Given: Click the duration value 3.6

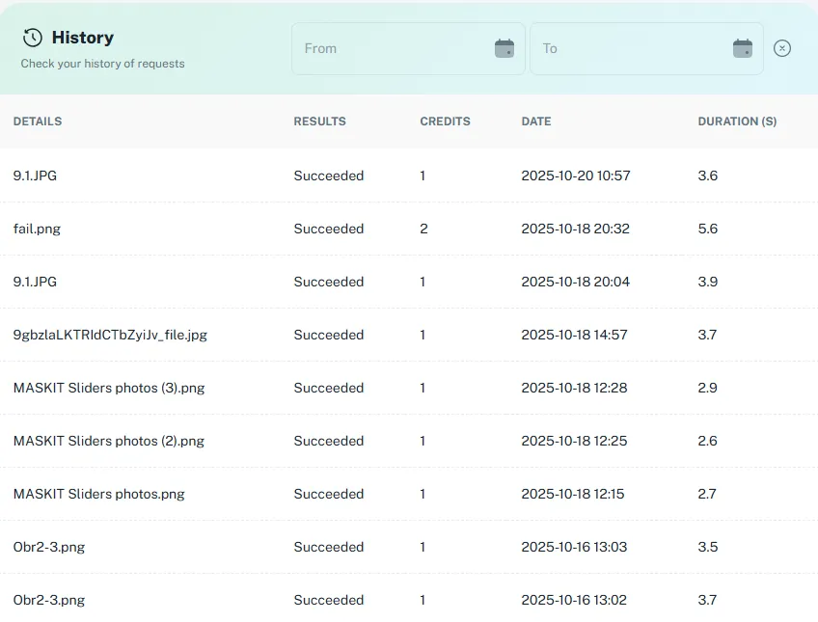Looking at the screenshot, I should 708,176.
